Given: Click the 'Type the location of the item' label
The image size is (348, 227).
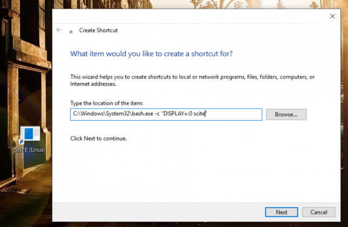Looking at the screenshot, I should (106, 103).
